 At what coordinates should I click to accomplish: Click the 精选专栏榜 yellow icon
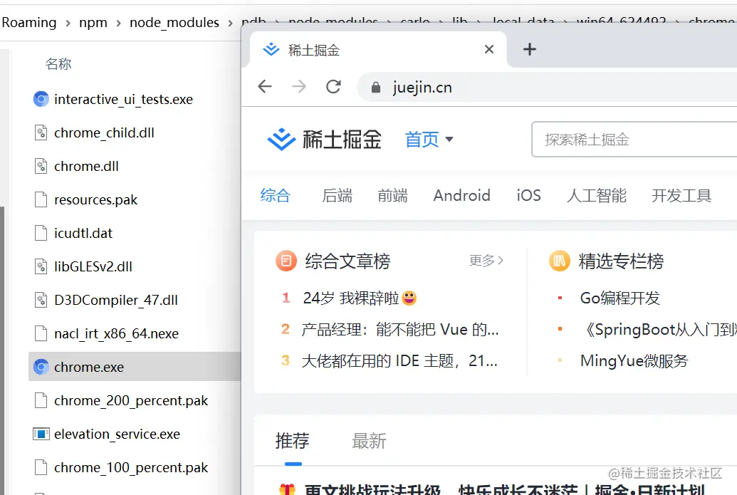(x=559, y=261)
